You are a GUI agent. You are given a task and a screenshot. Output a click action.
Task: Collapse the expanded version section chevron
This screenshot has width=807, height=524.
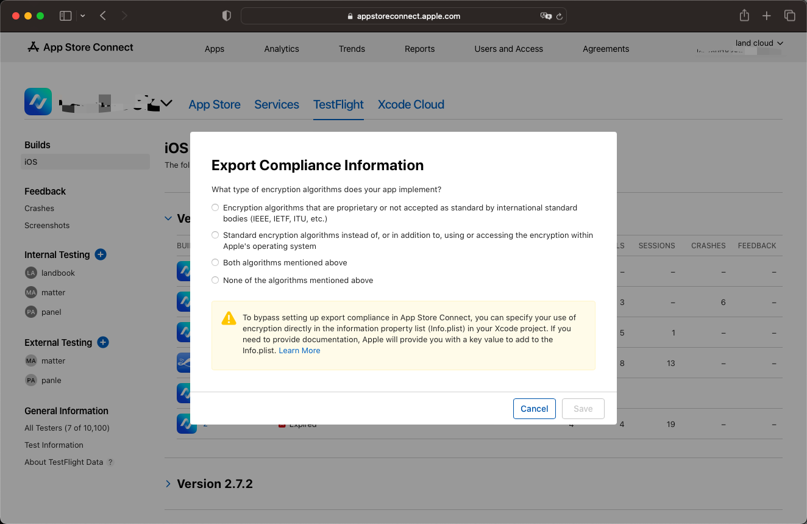click(168, 218)
